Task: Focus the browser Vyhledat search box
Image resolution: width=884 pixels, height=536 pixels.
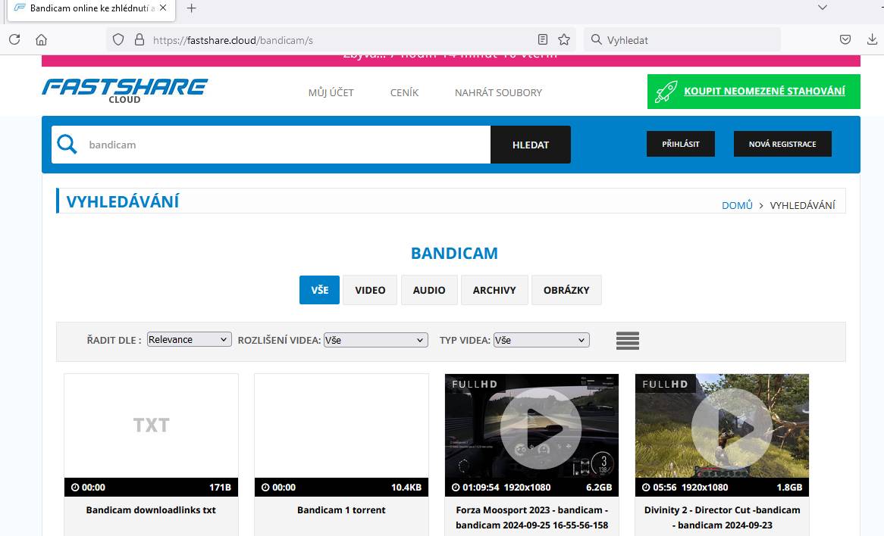Action: [x=682, y=40]
